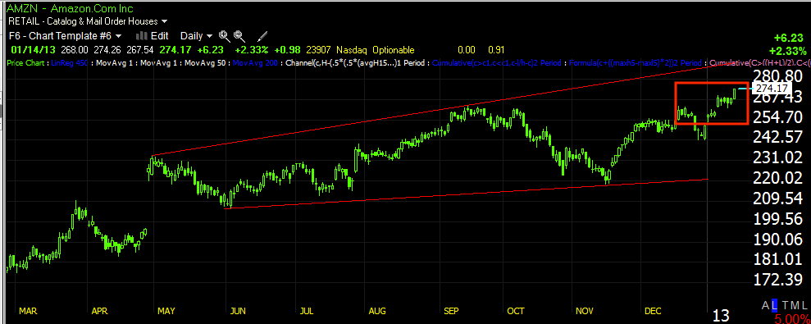
Task: Click the RETAIL - Catalog & Mail Order Houses label
Action: pos(82,22)
